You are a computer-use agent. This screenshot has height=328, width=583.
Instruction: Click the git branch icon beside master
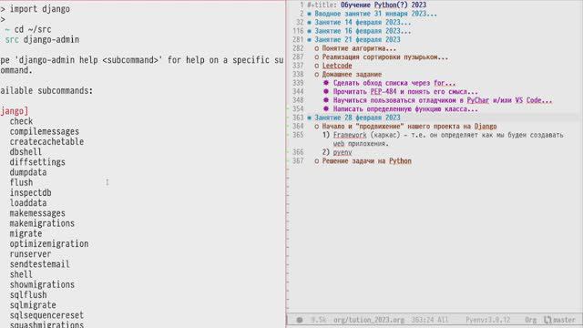(x=547, y=320)
